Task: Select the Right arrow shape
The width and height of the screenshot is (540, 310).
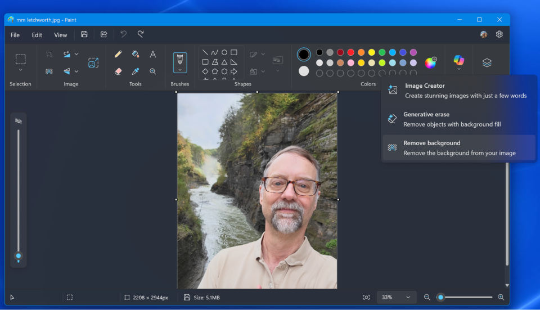Action: (234, 71)
